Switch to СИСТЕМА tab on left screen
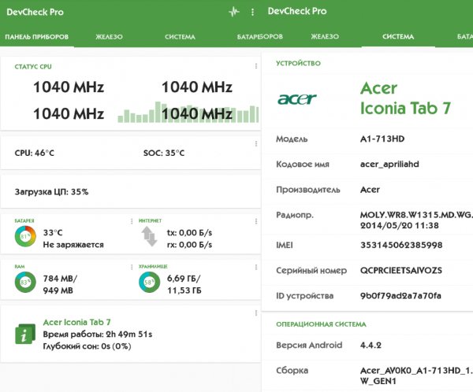473x392 pixels. pyautogui.click(x=180, y=37)
